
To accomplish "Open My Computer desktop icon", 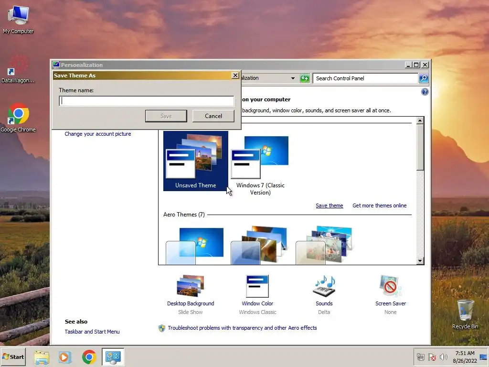I will (18, 20).
